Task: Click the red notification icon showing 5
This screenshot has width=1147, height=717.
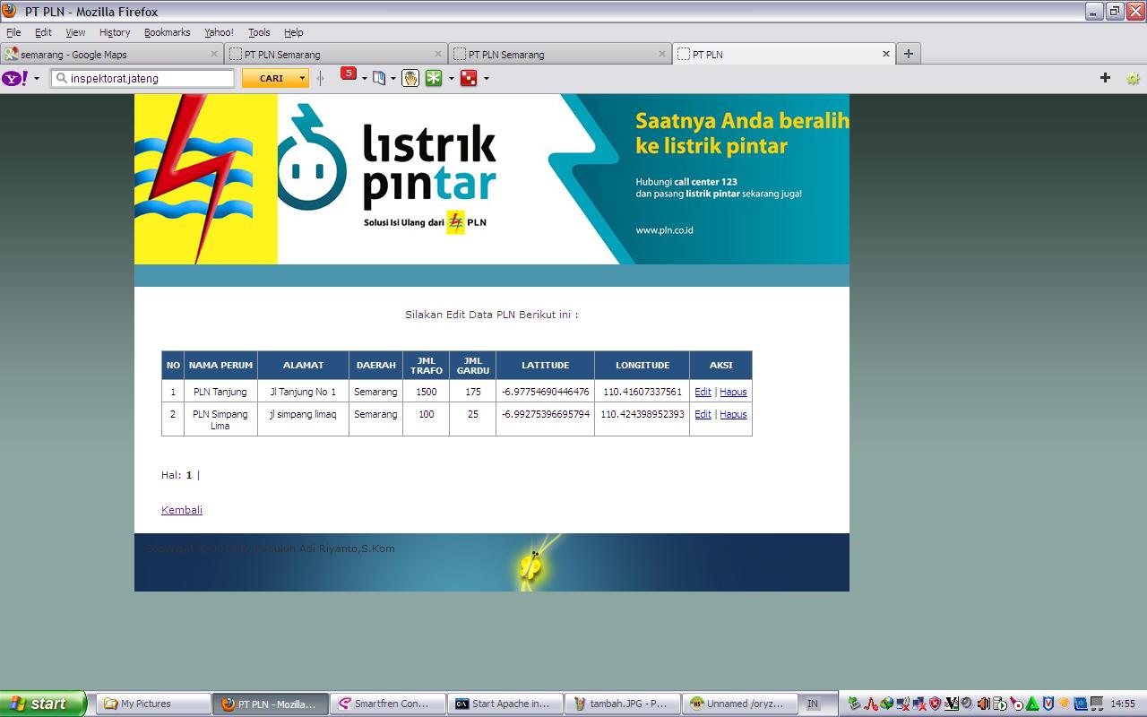Action: [348, 74]
